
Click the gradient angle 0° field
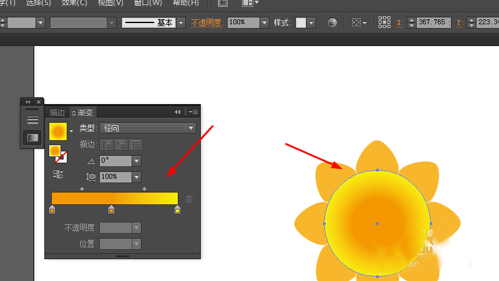pos(116,161)
